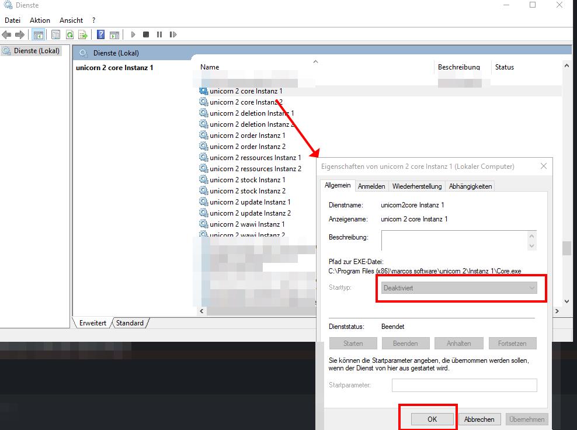The width and height of the screenshot is (577, 430).
Task: Click the Startparameter input field
Action: (x=464, y=385)
